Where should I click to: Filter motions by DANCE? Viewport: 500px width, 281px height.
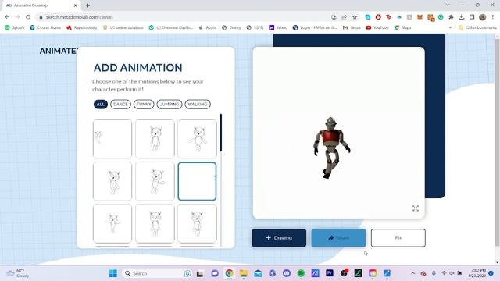(120, 104)
